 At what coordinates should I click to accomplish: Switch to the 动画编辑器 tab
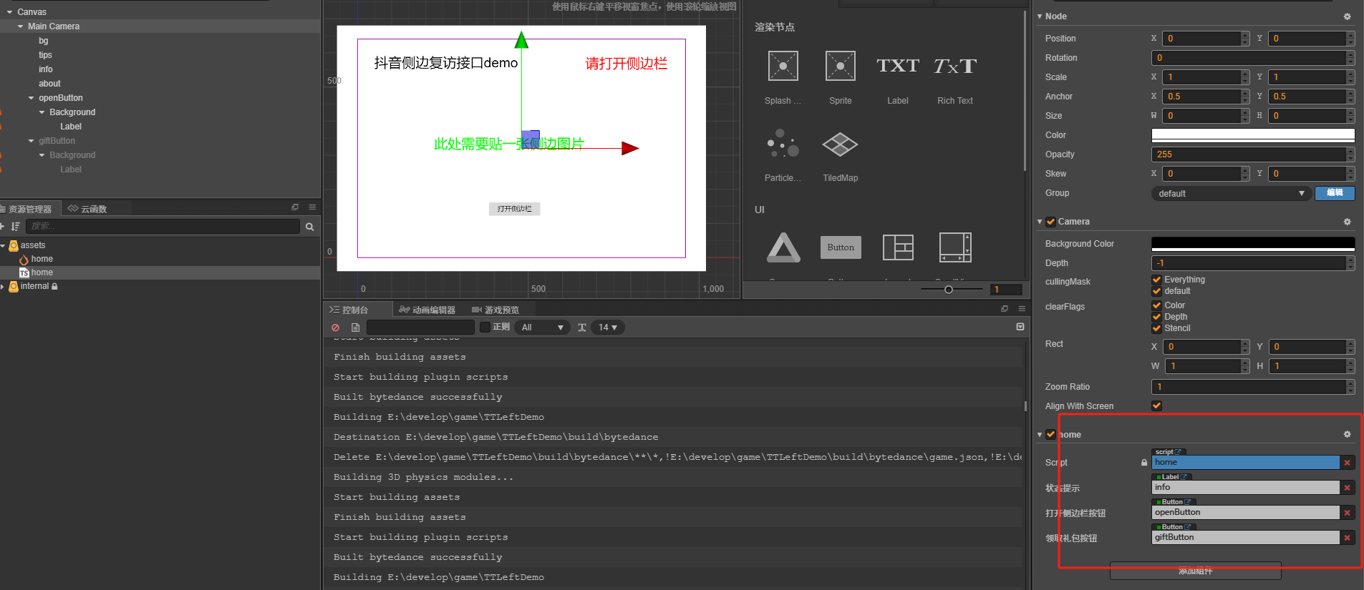click(x=427, y=310)
